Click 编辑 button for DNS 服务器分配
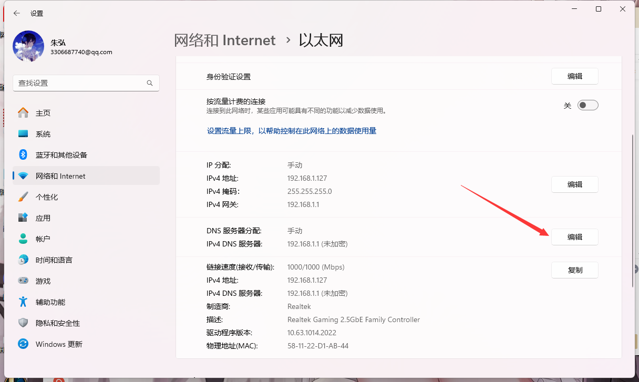The image size is (639, 382). point(574,237)
